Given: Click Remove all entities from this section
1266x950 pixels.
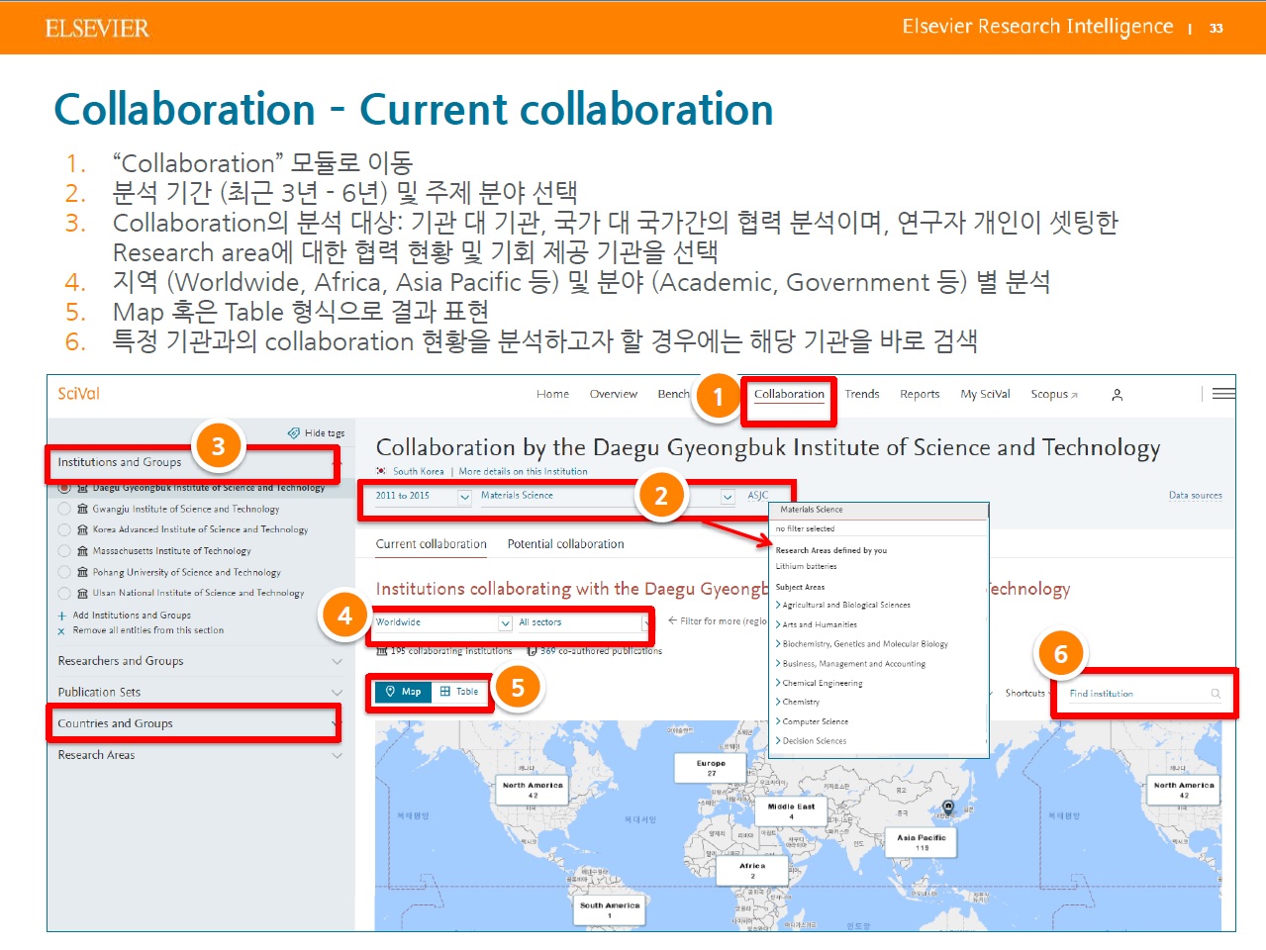Looking at the screenshot, I should (148, 630).
